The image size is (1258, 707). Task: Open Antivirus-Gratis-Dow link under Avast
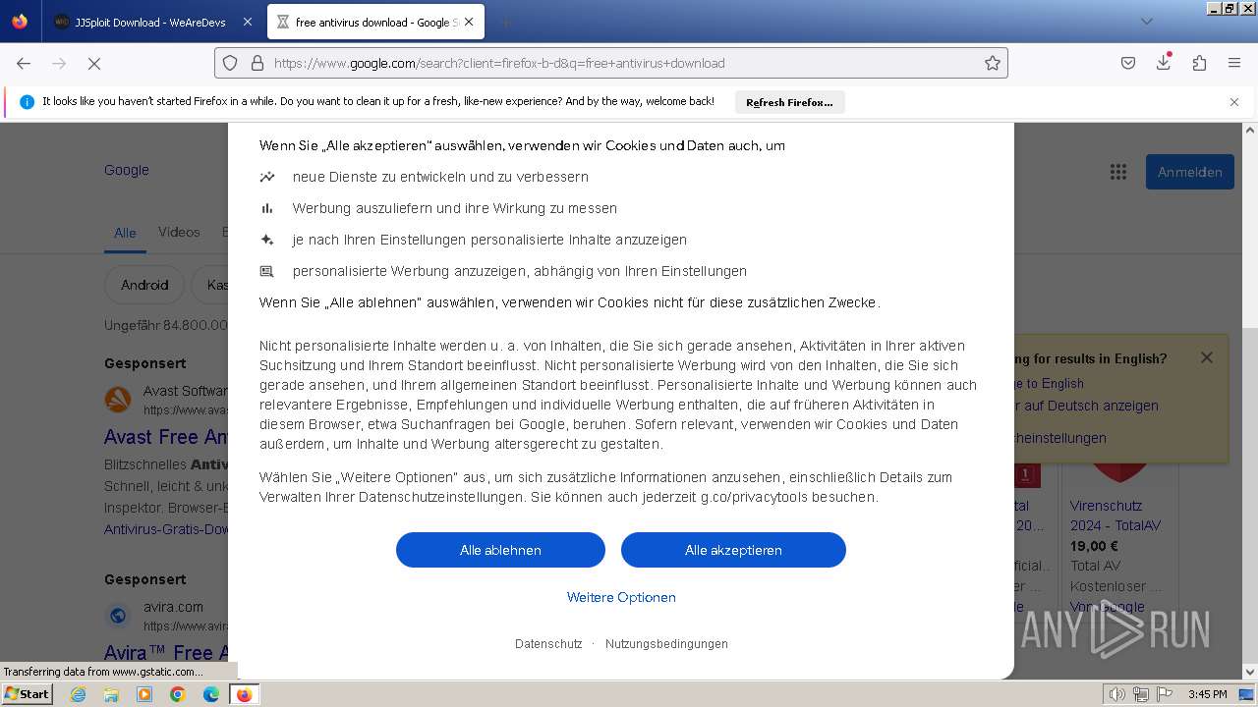coord(166,529)
